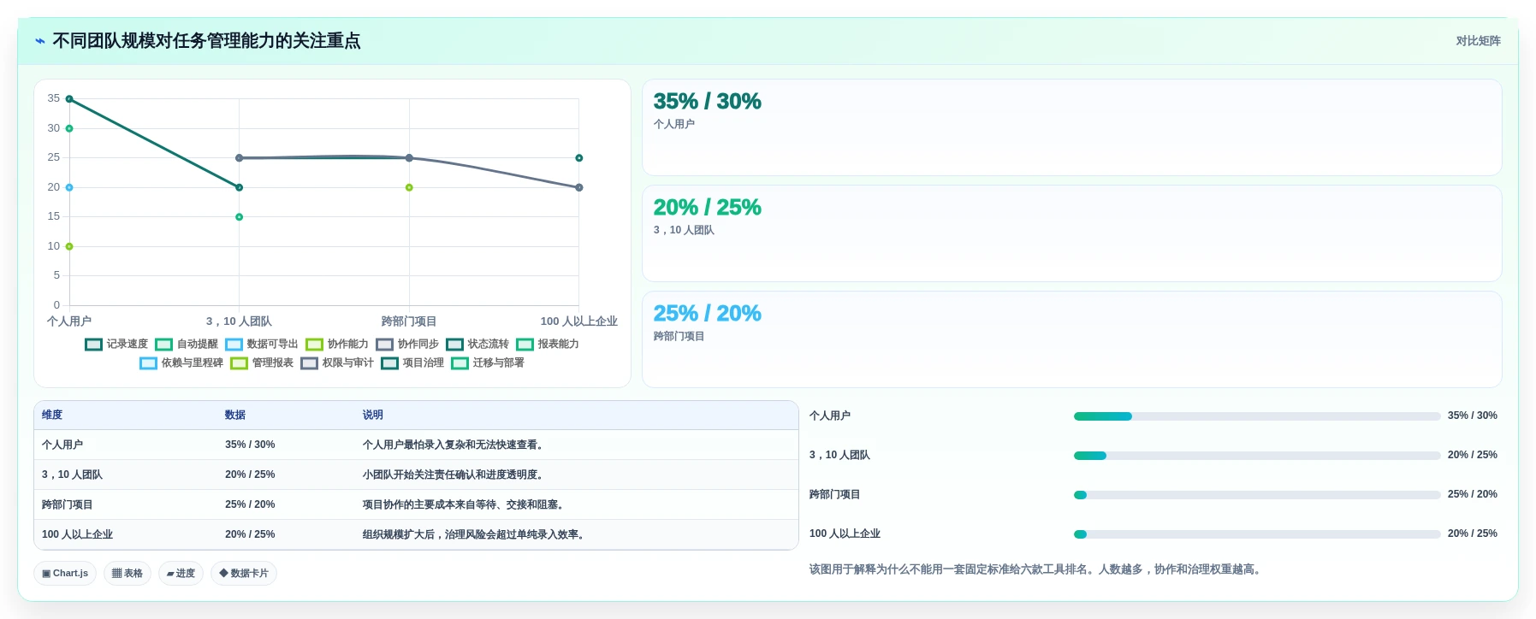This screenshot has height=619, width=1536.
Task: Click the 个人用户 progress bar
Action: coord(1257,416)
